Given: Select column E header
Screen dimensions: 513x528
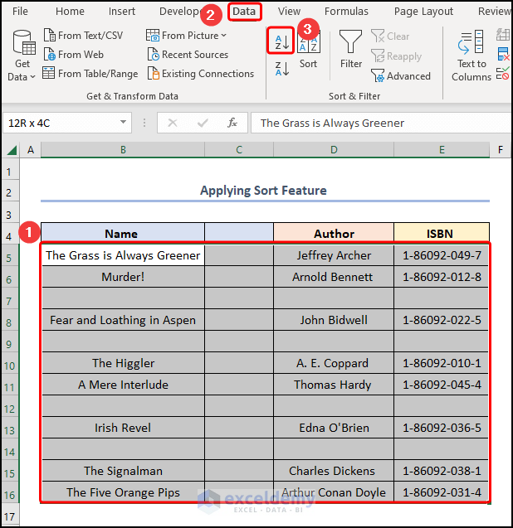Looking at the screenshot, I should [442, 149].
